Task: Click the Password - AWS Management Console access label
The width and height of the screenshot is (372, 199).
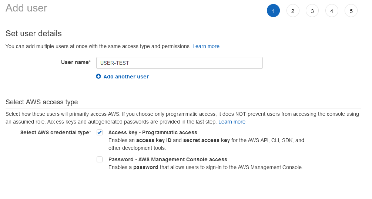Action: click(168, 159)
